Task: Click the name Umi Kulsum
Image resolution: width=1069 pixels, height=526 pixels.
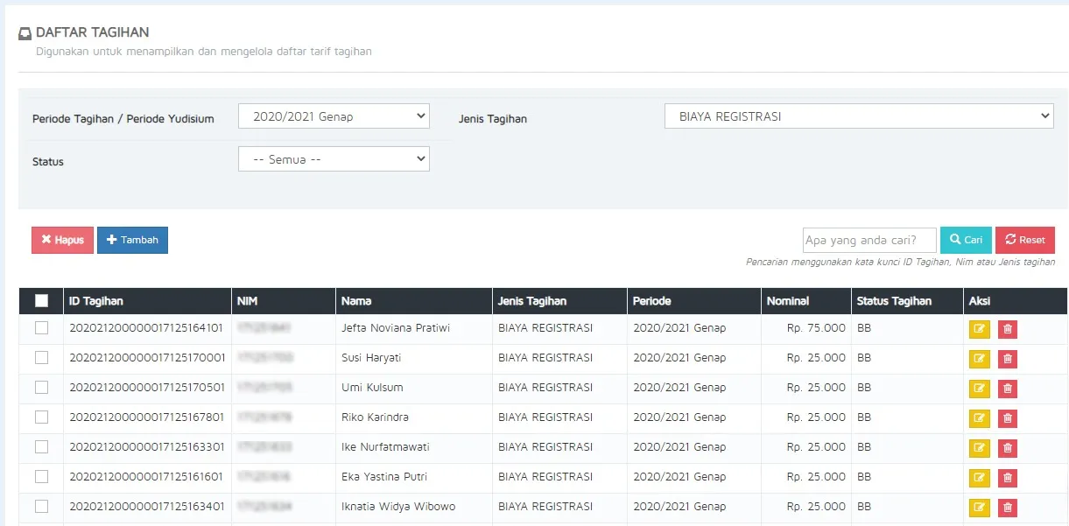Action: click(372, 388)
